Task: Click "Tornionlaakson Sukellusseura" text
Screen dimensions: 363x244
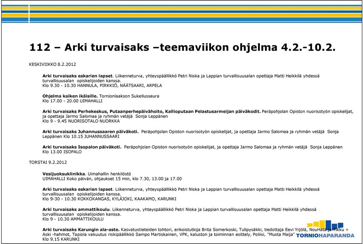Action: click(129, 96)
